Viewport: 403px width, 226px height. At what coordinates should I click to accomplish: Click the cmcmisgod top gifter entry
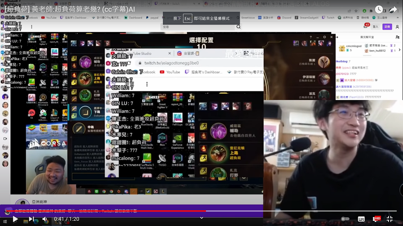350,48
